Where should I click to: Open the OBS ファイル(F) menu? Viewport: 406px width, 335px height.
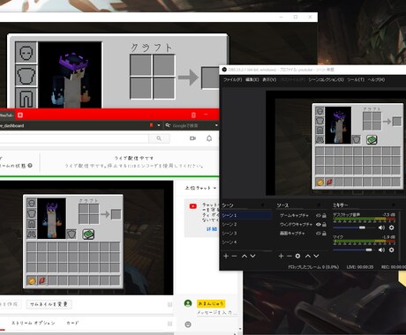click(232, 79)
